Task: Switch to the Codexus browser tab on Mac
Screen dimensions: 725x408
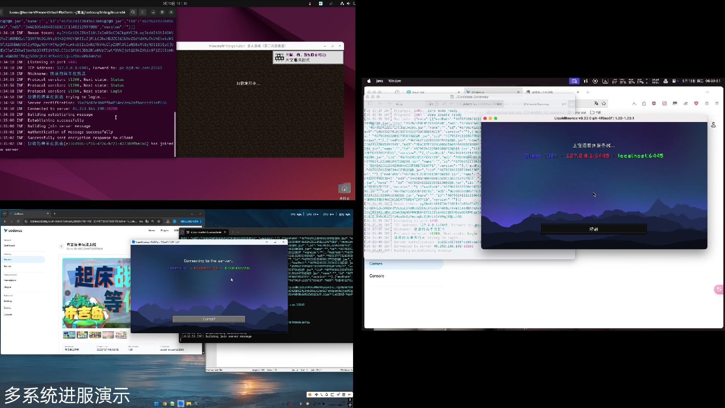Action: (478, 92)
